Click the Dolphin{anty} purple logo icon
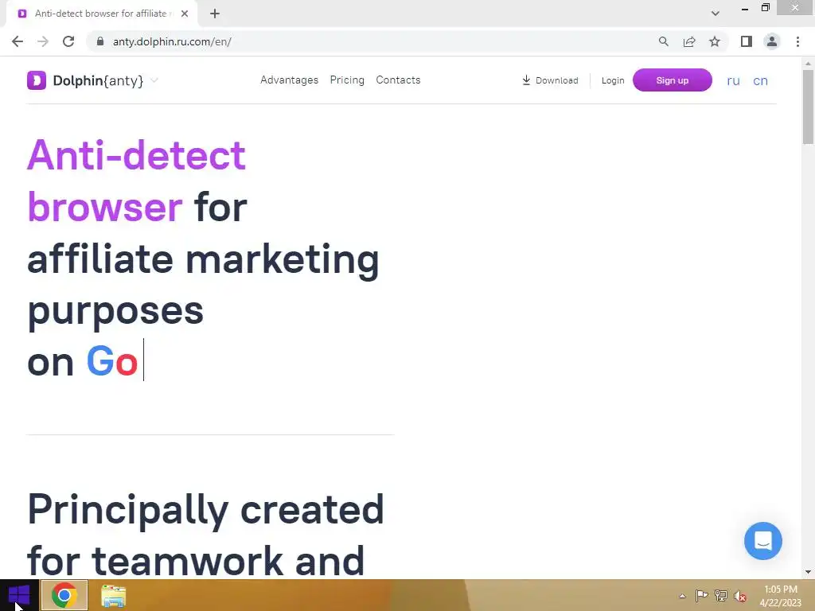Screen dimensions: 815x611 (x=37, y=80)
